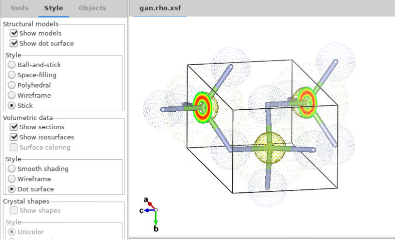Enable Smooth shading for isosurfaces
This screenshot has height=240, width=395.
tap(12, 169)
